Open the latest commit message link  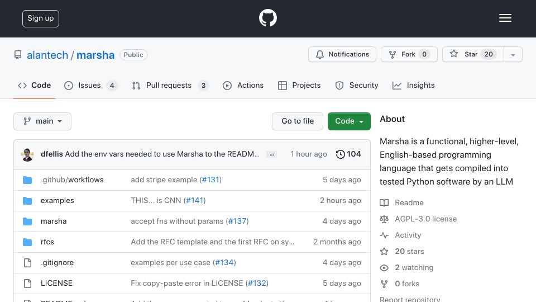click(162, 154)
